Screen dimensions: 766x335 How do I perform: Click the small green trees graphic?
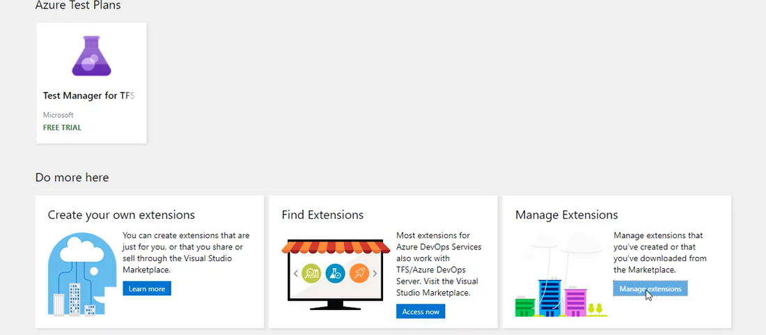[595, 309]
